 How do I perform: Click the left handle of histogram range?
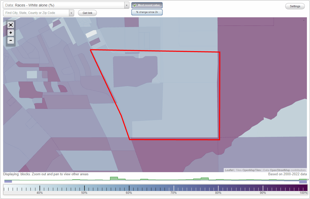click(x=8, y=181)
